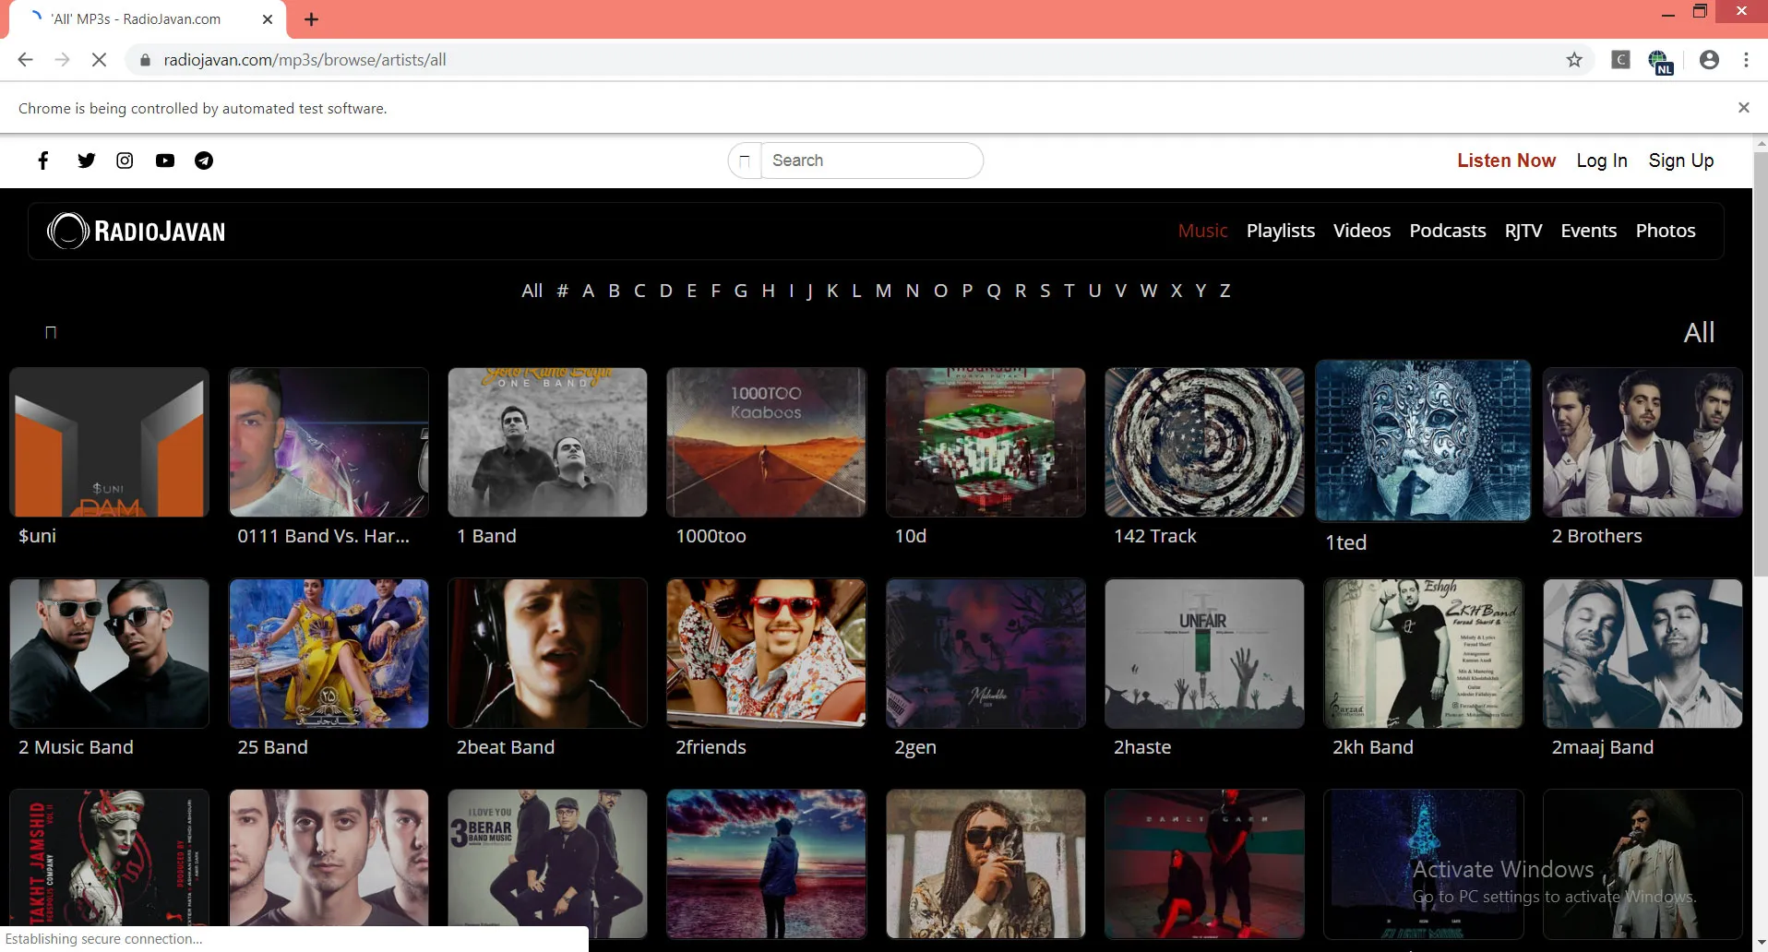Click the Listen Now link
Viewport: 1768px width, 952px height.
(1506, 161)
